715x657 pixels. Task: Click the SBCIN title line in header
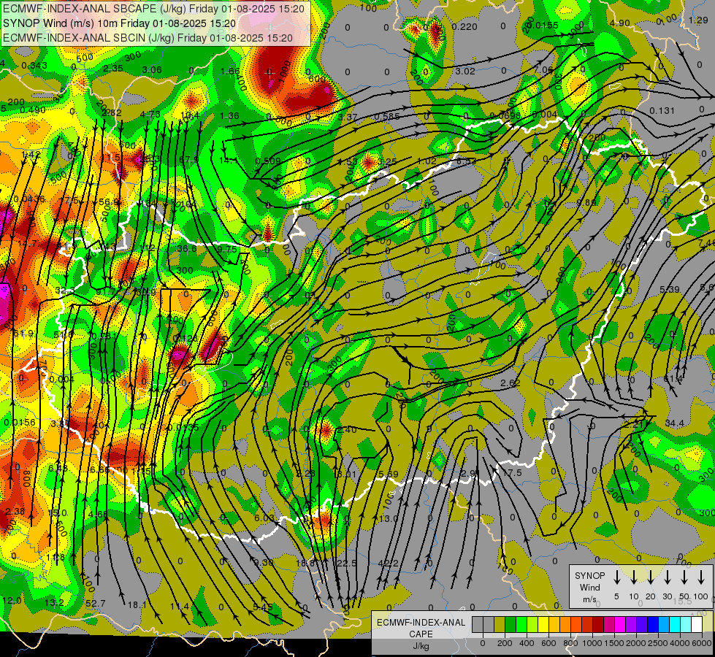(148, 38)
